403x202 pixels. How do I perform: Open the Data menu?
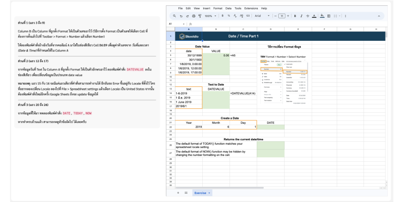coord(229,8)
